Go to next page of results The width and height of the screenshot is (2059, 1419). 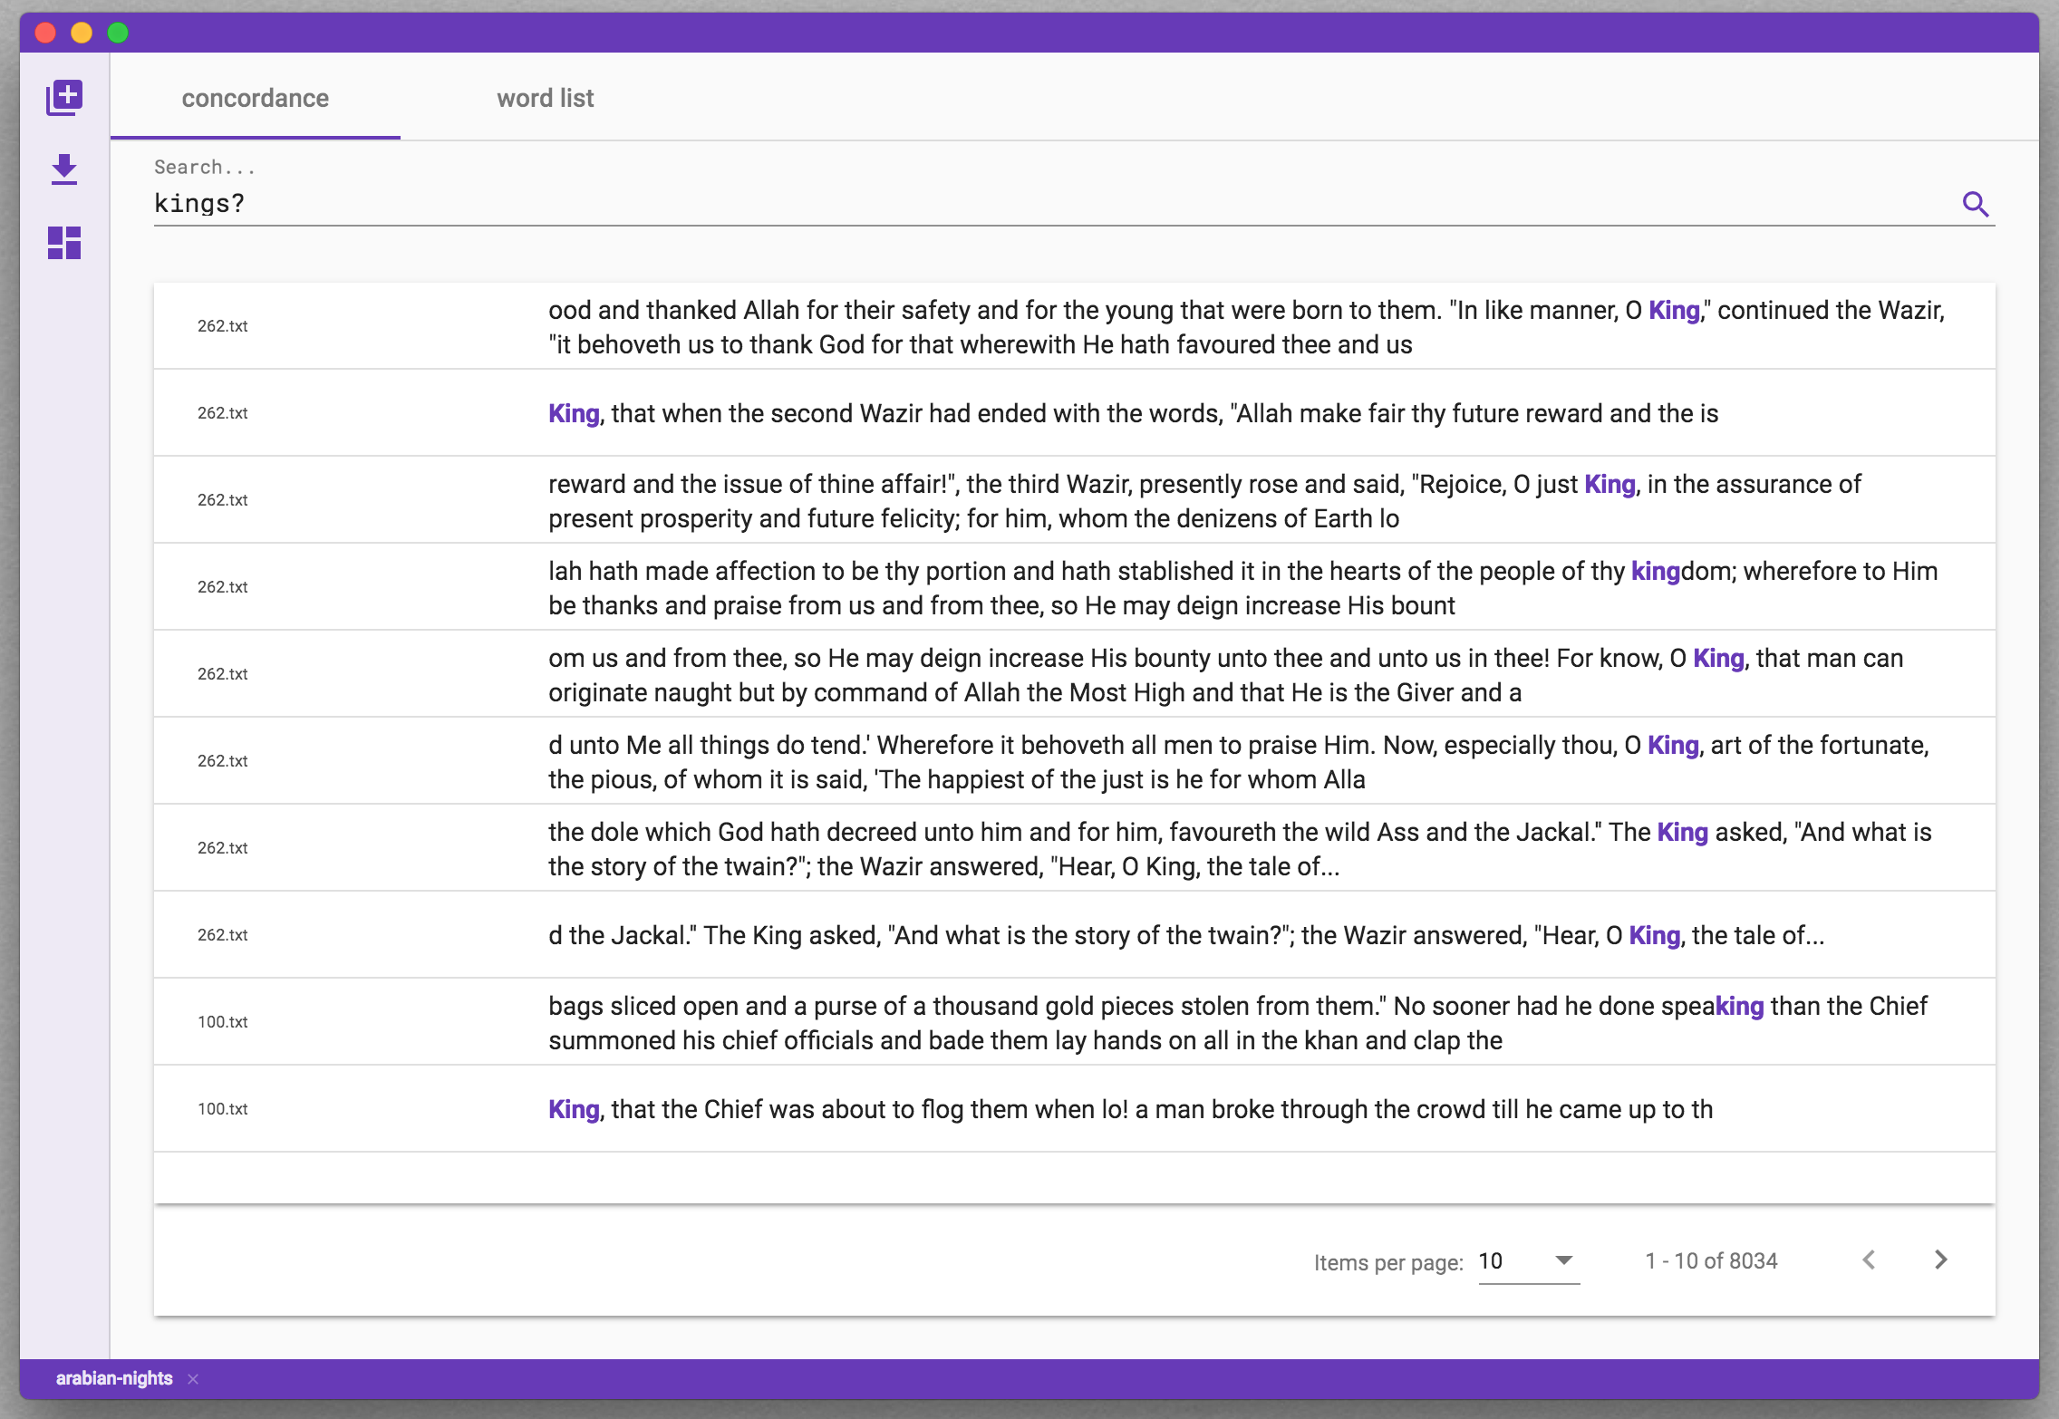point(1940,1260)
